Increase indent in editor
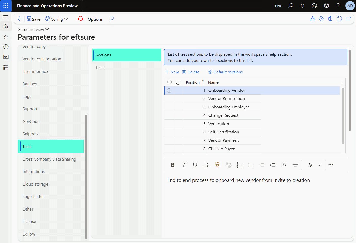This screenshot has width=356, height=243. point(273,165)
